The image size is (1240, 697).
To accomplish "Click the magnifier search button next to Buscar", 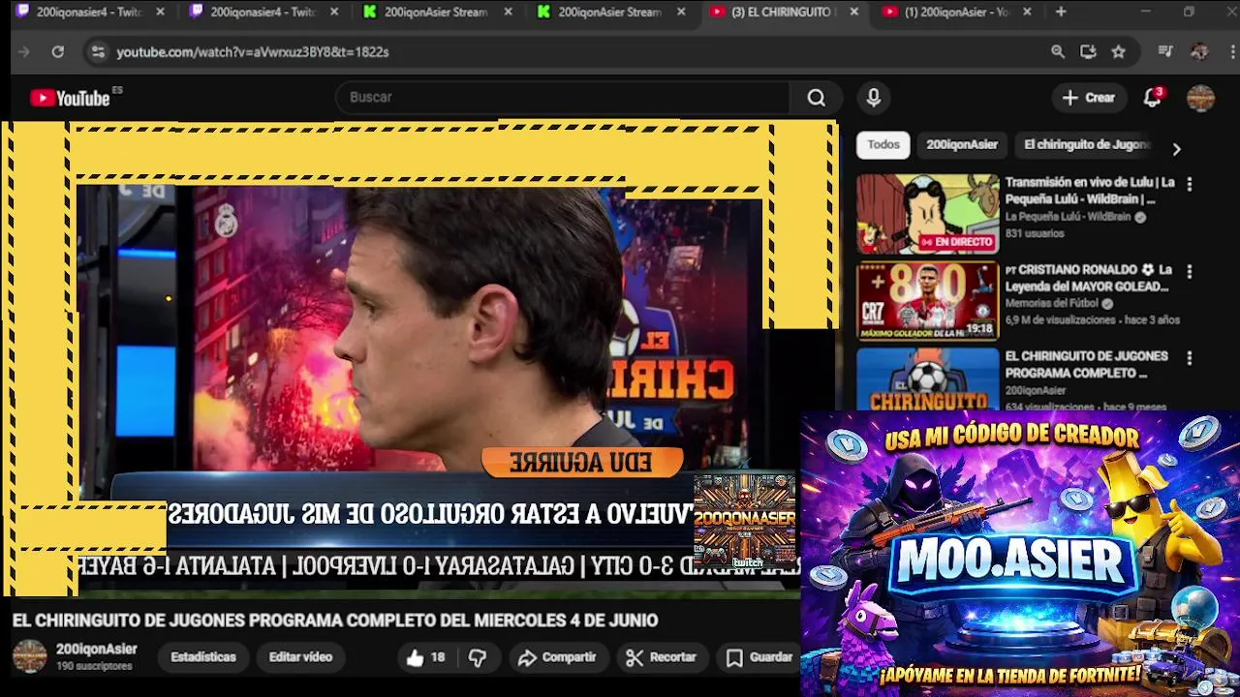I will pyautogui.click(x=817, y=98).
